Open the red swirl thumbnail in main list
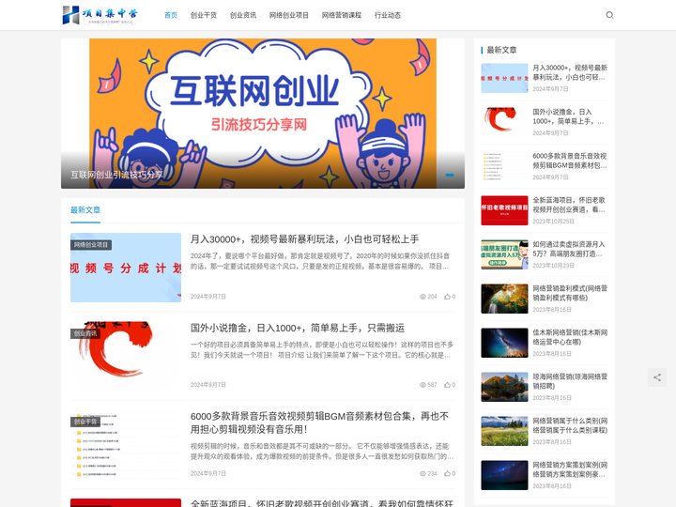The width and height of the screenshot is (676, 507). [126, 356]
